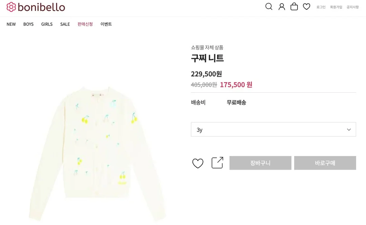Click the 회원가입 sign-up link
366x225 pixels.
coord(336,7)
